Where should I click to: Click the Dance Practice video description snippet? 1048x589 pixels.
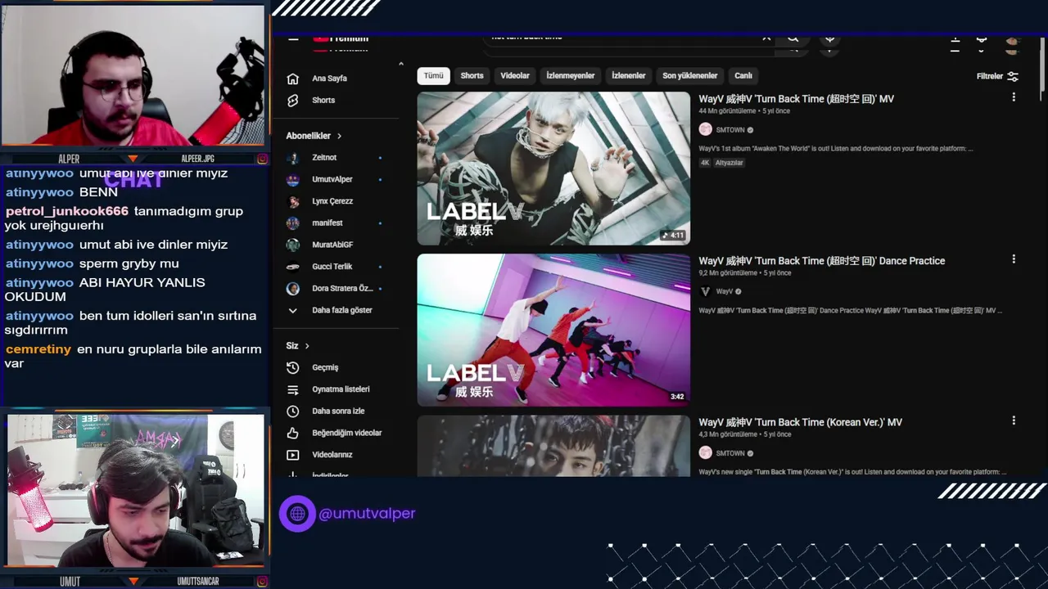pos(850,311)
